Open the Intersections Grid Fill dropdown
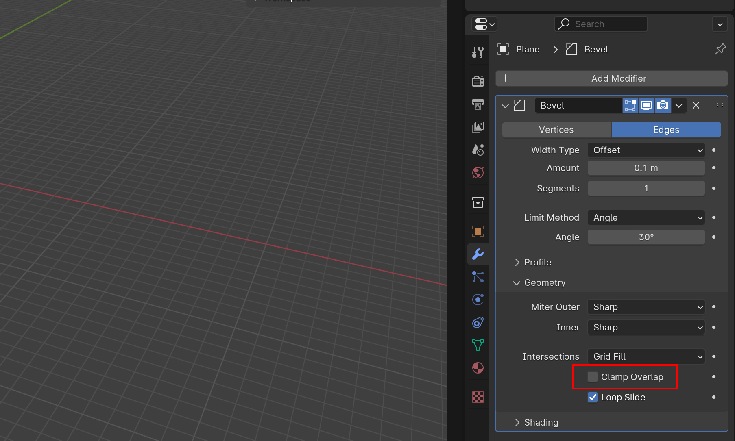 tap(646, 356)
